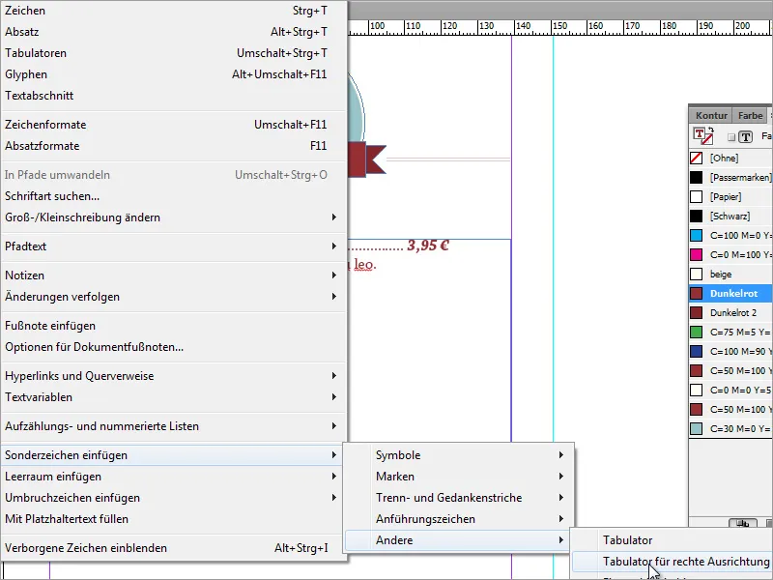This screenshot has height=580, width=773.
Task: Insert Tabulator für rechte Ausrichtung
Action: [672, 562]
